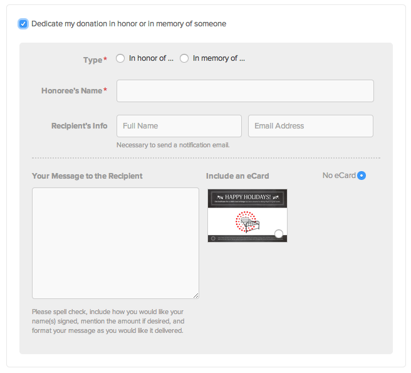Viewport: 411px width, 373px height.
Task: Click the 'Recipient's Info' label
Action: pyautogui.click(x=79, y=126)
